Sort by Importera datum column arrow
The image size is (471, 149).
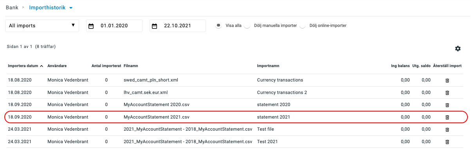(42, 66)
